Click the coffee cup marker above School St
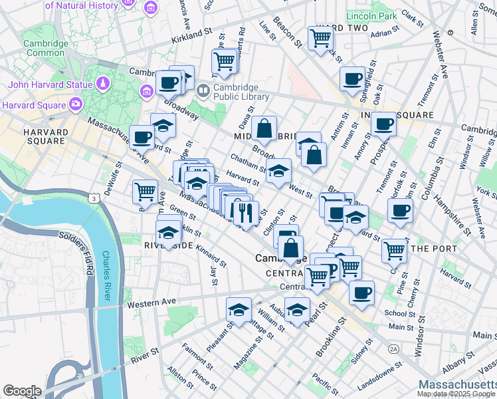Viewport: 497px width, 399px height. click(361, 295)
